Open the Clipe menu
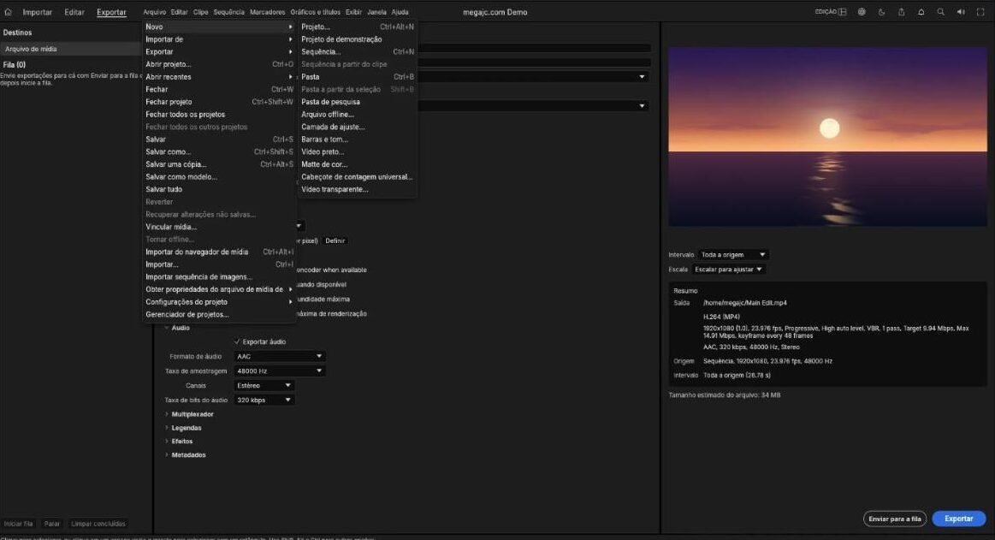The width and height of the screenshot is (995, 540). (x=200, y=12)
